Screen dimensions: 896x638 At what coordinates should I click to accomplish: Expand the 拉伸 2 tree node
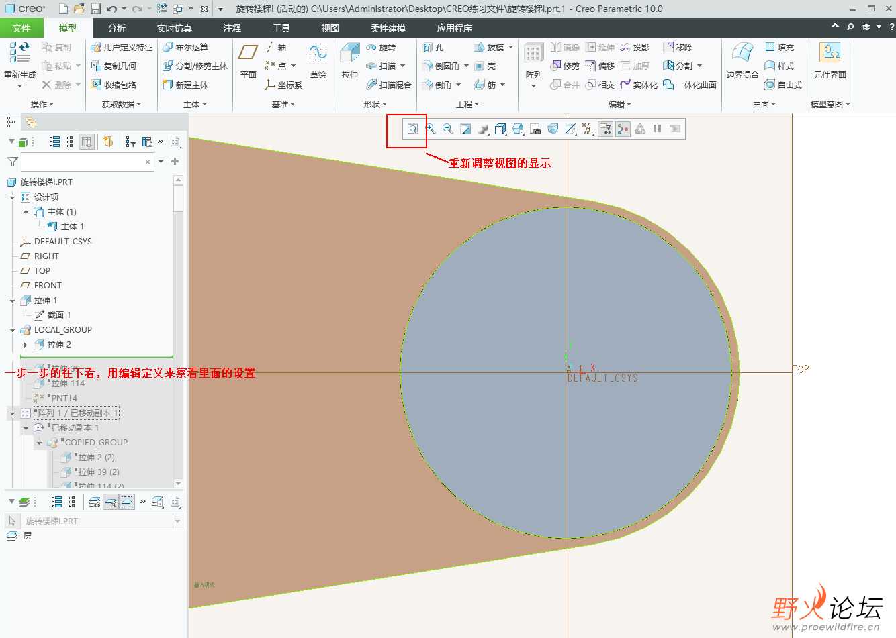coord(26,345)
